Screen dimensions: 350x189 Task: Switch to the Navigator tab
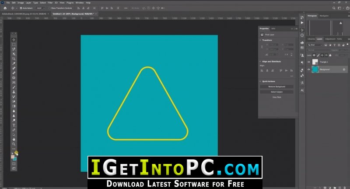point(324,16)
